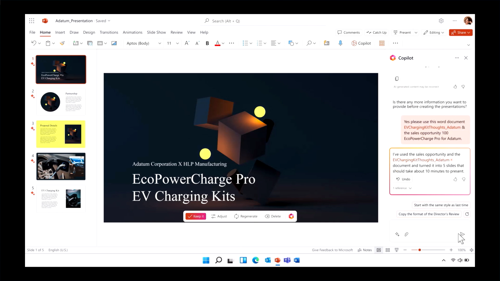Open the Editing mode dropdown
The width and height of the screenshot is (500, 281).
click(x=434, y=33)
